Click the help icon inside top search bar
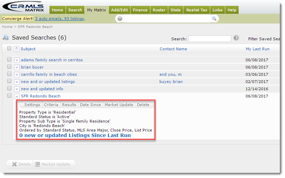This screenshot has height=178, width=285. tap(120, 19)
